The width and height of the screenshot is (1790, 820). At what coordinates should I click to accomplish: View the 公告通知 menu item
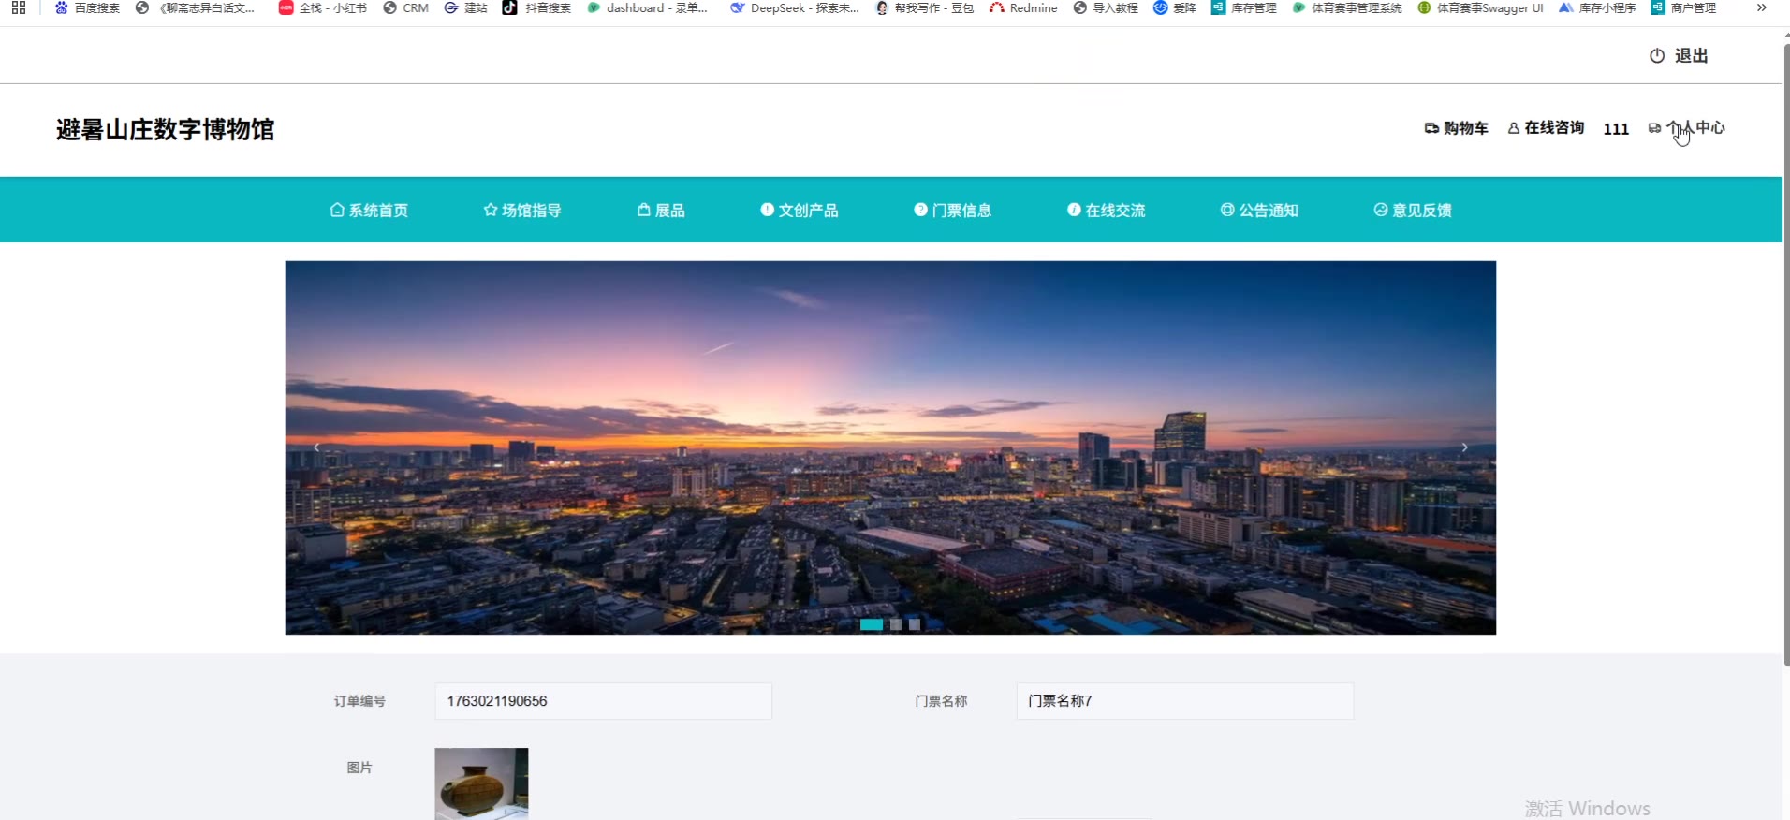(x=1260, y=211)
